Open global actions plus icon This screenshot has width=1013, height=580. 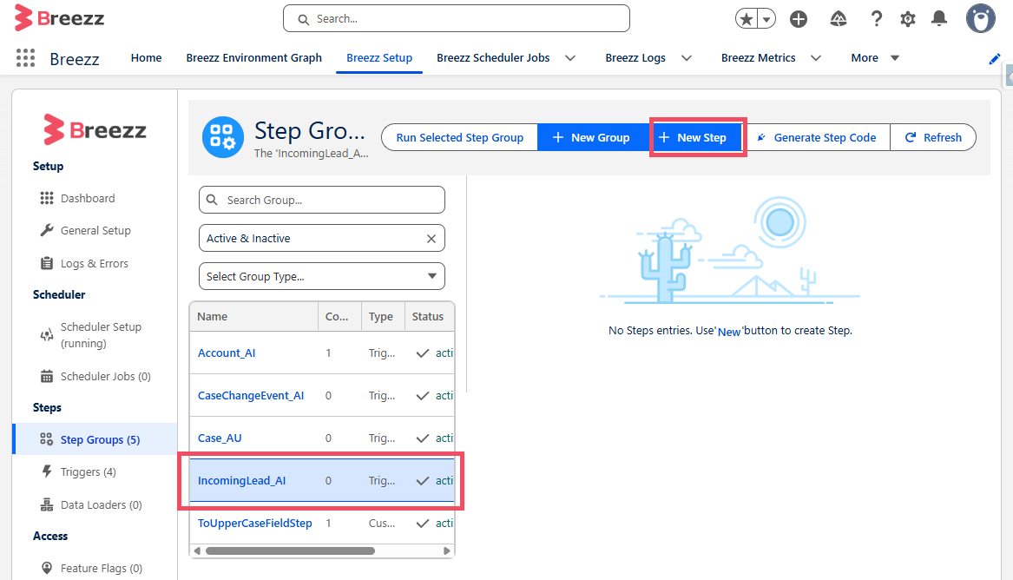pos(799,19)
